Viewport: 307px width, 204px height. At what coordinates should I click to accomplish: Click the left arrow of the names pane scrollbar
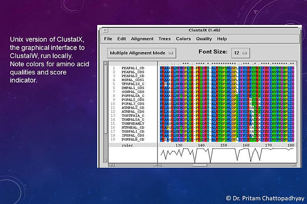coord(110,165)
